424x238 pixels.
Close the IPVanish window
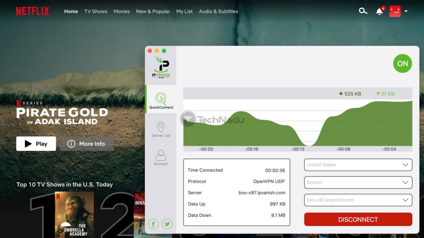(x=150, y=51)
